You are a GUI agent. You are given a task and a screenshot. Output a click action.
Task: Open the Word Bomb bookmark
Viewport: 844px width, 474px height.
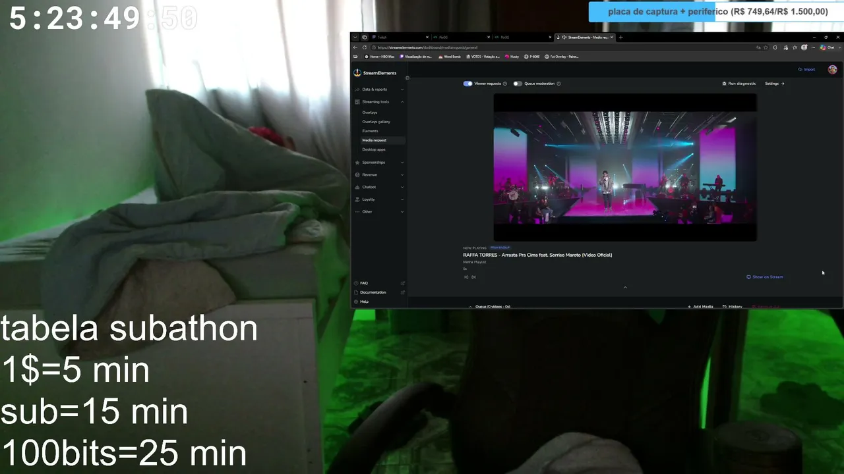[448, 57]
